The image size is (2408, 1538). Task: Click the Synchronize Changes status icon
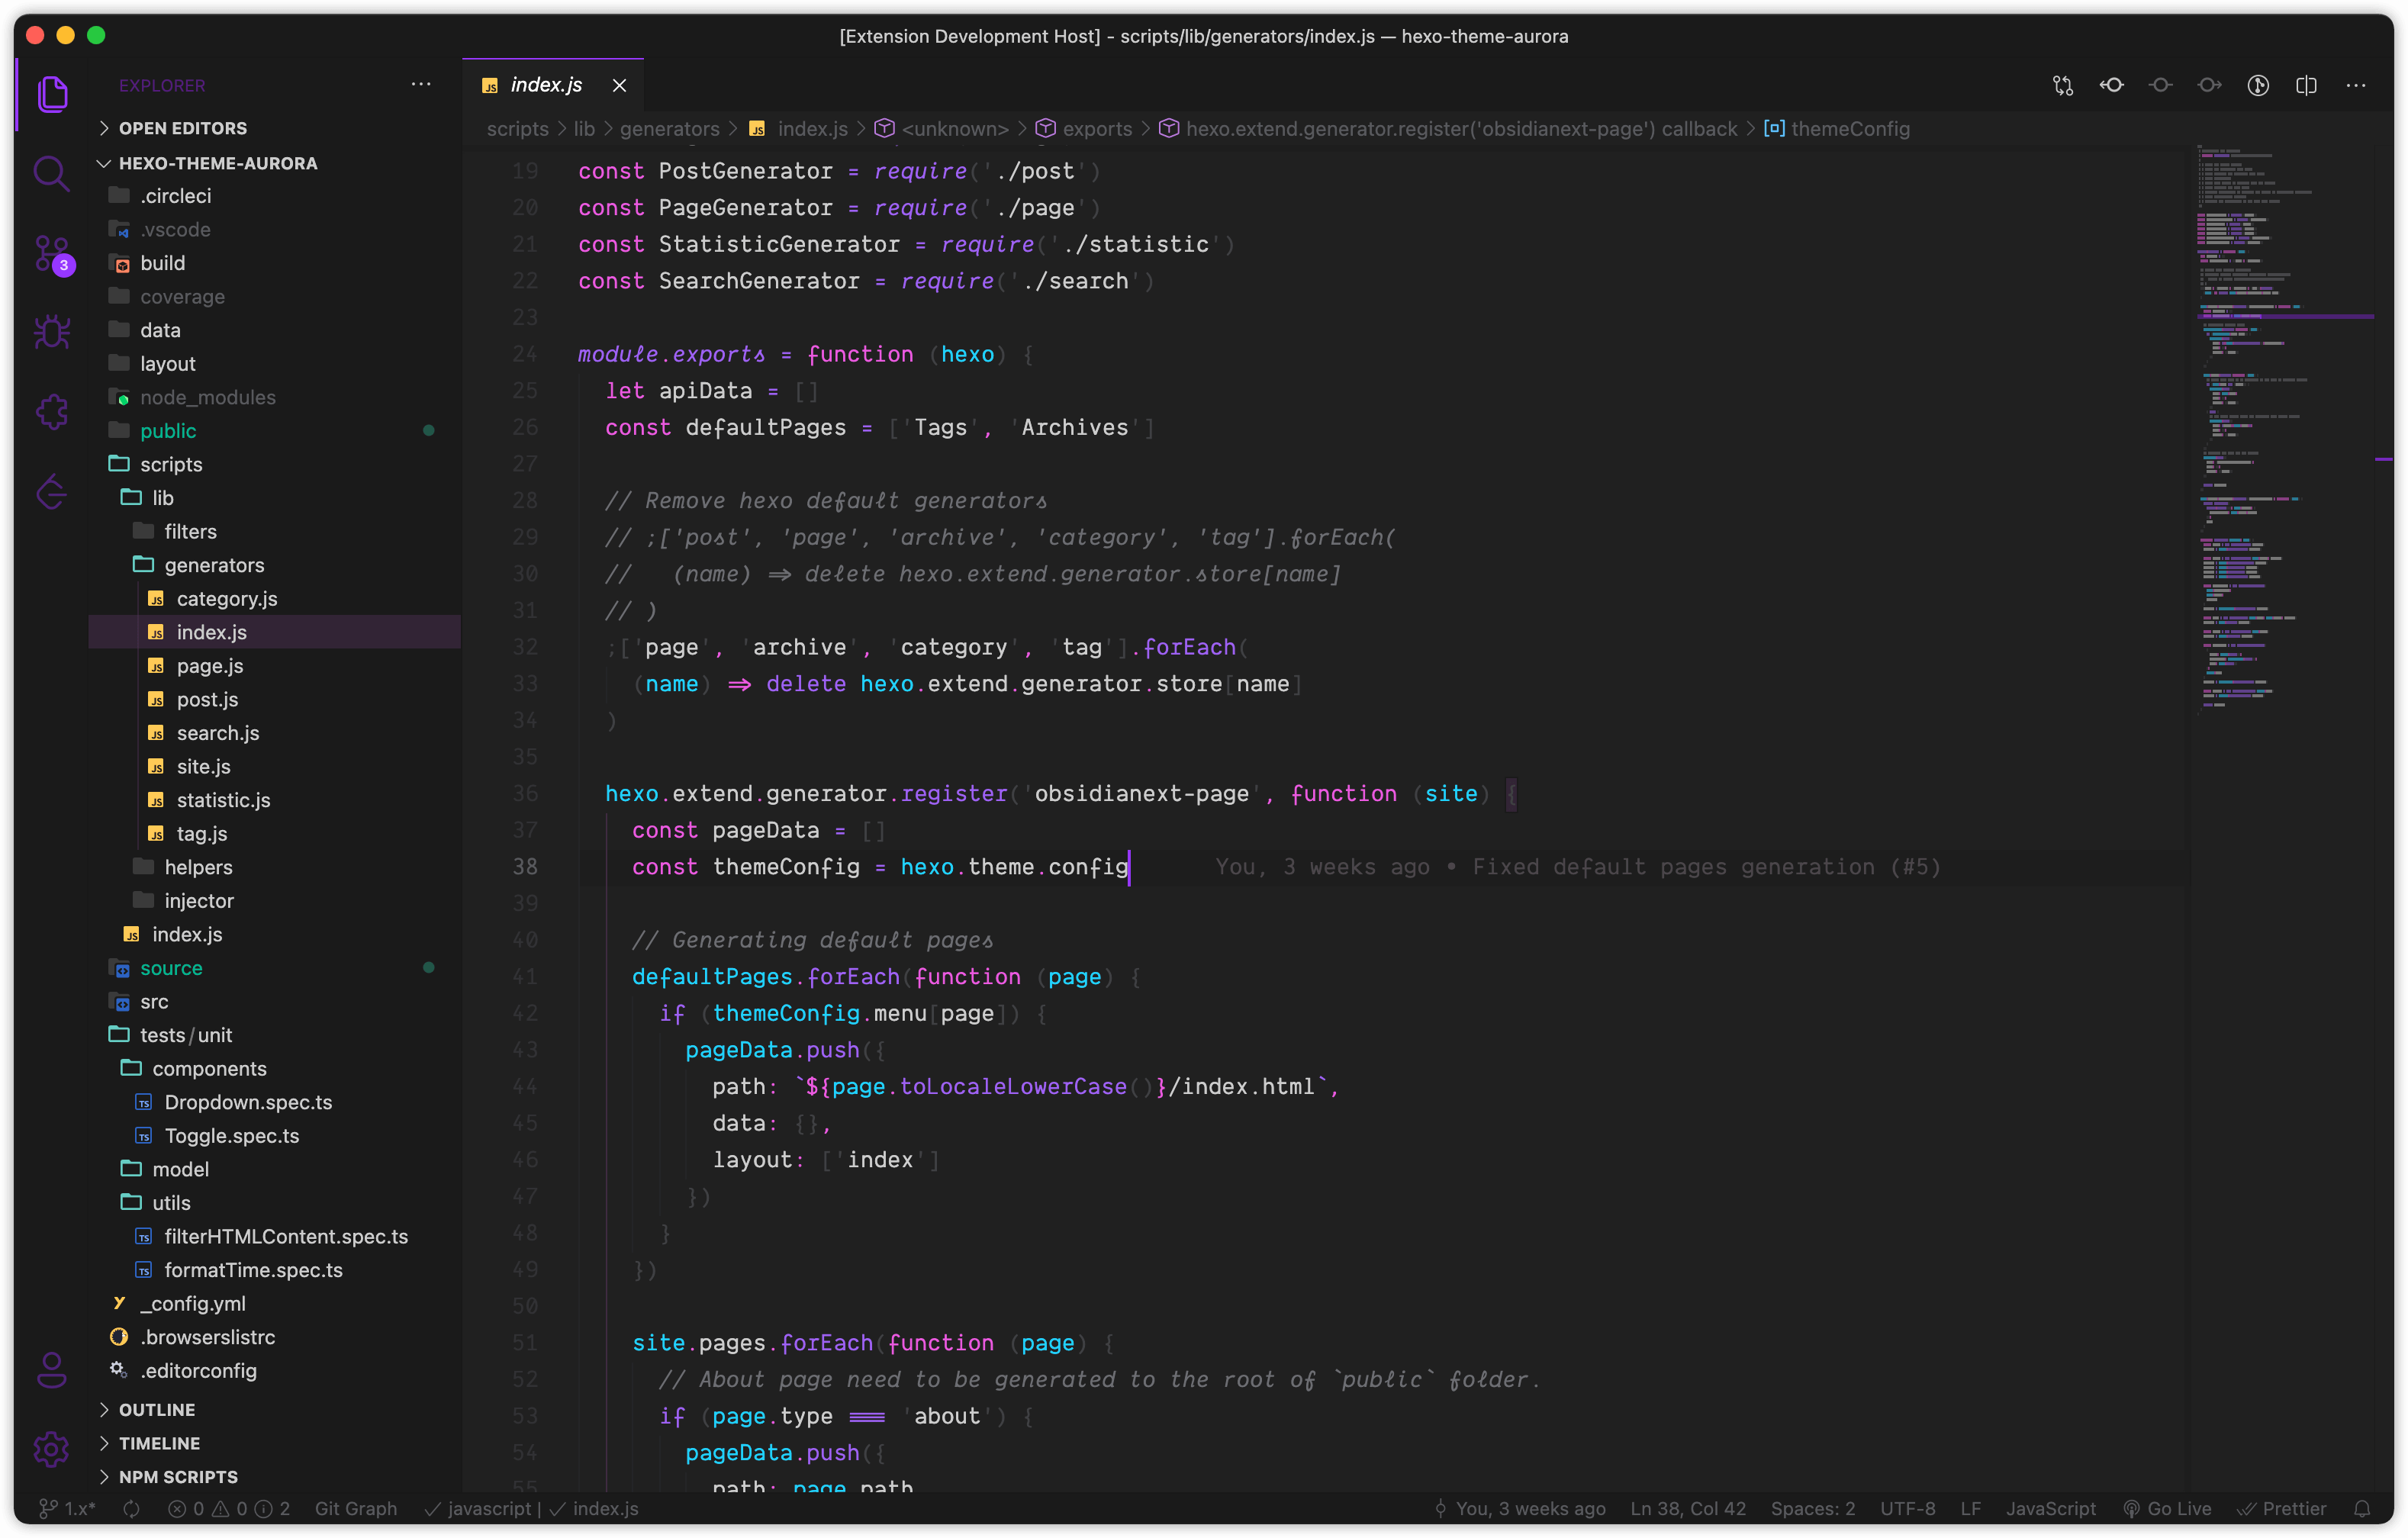pos(131,1508)
